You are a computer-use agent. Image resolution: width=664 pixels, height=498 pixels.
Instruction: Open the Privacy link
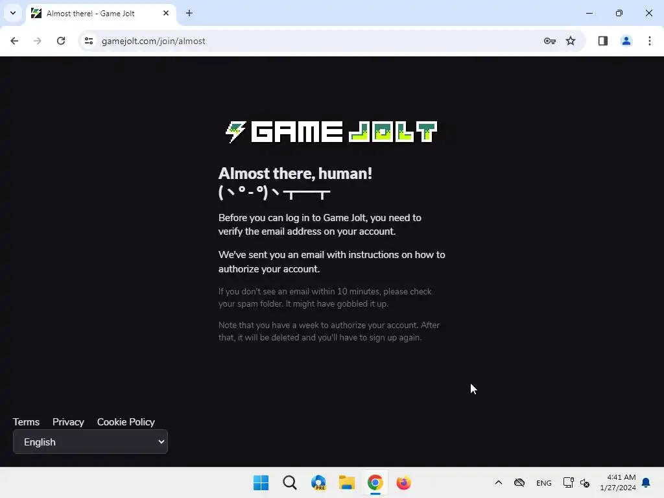tap(68, 421)
